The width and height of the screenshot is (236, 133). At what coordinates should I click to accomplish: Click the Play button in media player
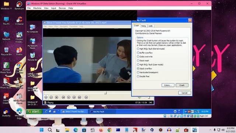pyautogui.click(x=46, y=98)
